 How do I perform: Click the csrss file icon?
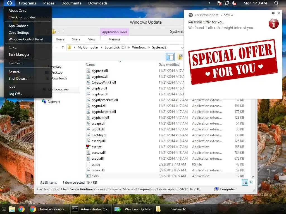(x=88, y=176)
